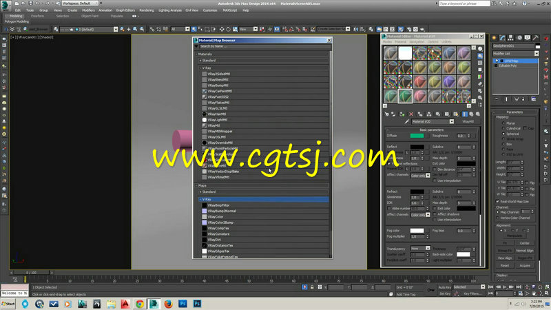Screen dimensions: 551x310
Task: Collapse the Materials section in the browser
Action: coord(196,54)
